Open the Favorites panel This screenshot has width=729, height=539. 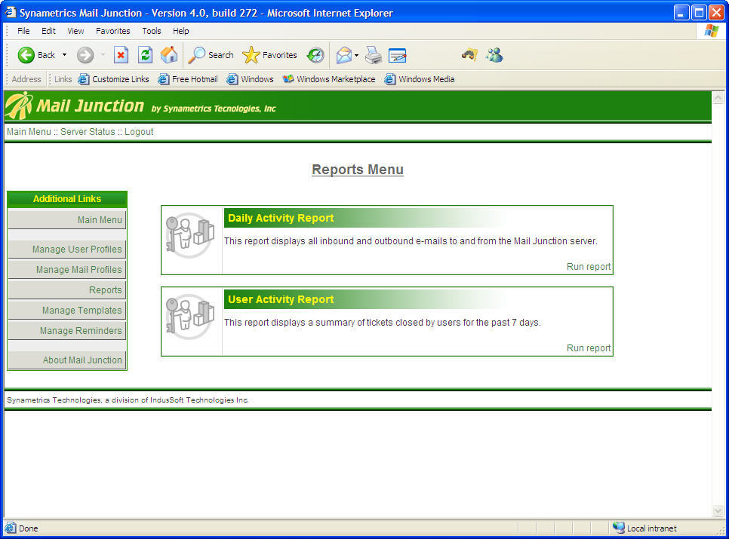269,54
